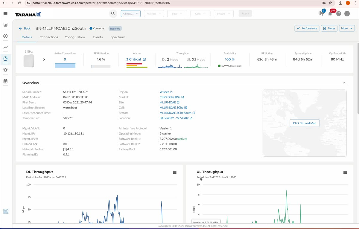This screenshot has height=229, width=359.
Task: Open notifications from the bell with 99+ badge
Action: click(x=330, y=13)
